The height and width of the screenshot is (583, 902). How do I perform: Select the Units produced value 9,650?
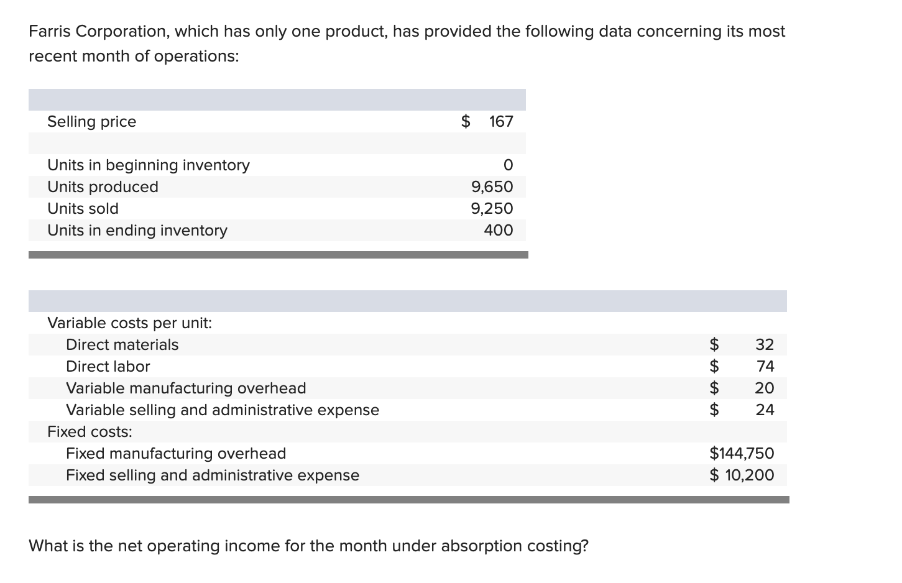[x=492, y=187]
